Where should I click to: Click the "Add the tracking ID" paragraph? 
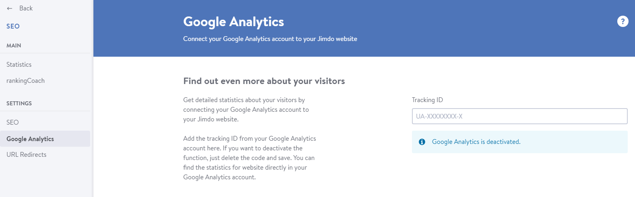[x=250, y=158]
